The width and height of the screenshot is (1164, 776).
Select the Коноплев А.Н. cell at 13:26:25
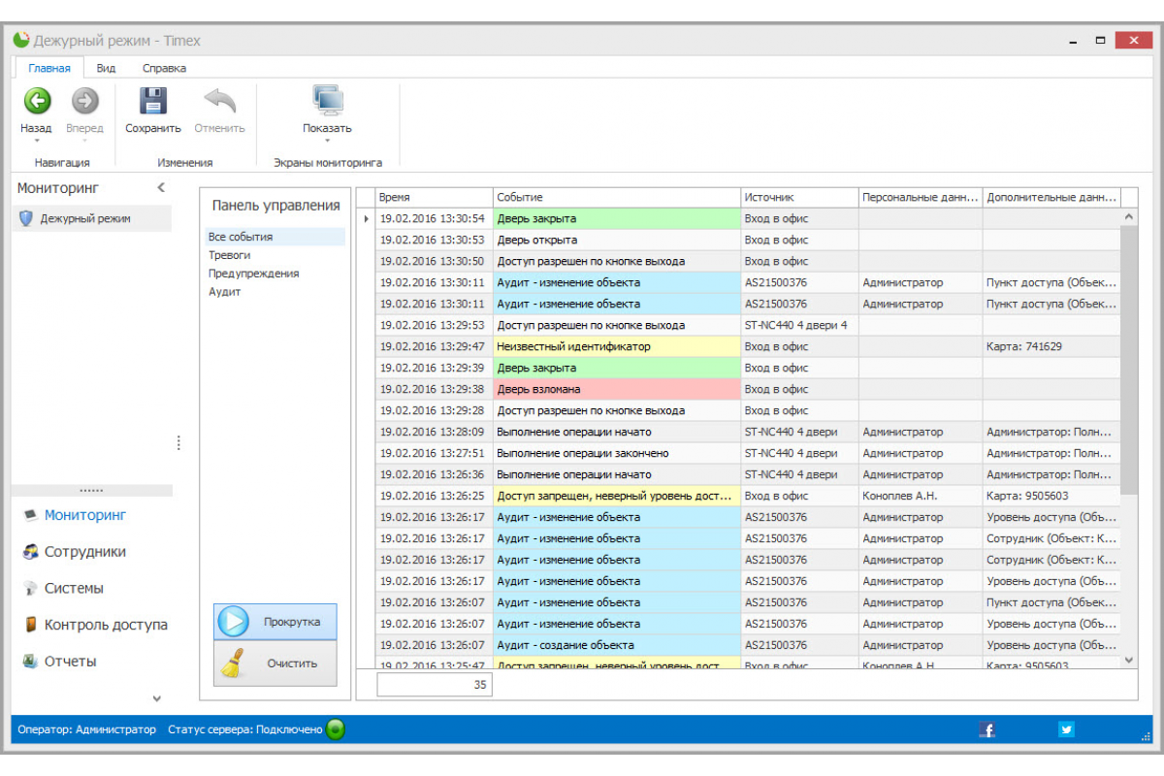click(x=921, y=496)
